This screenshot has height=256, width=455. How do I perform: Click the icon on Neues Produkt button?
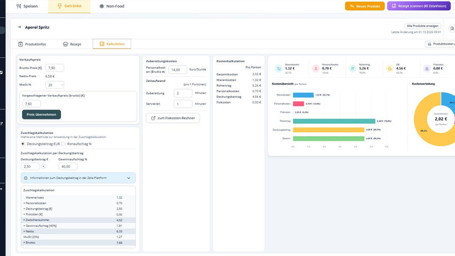(x=352, y=6)
